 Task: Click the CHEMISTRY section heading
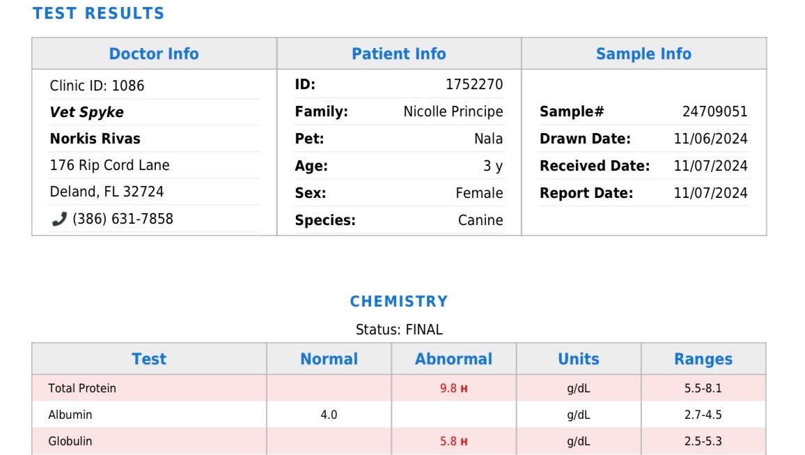click(x=399, y=301)
